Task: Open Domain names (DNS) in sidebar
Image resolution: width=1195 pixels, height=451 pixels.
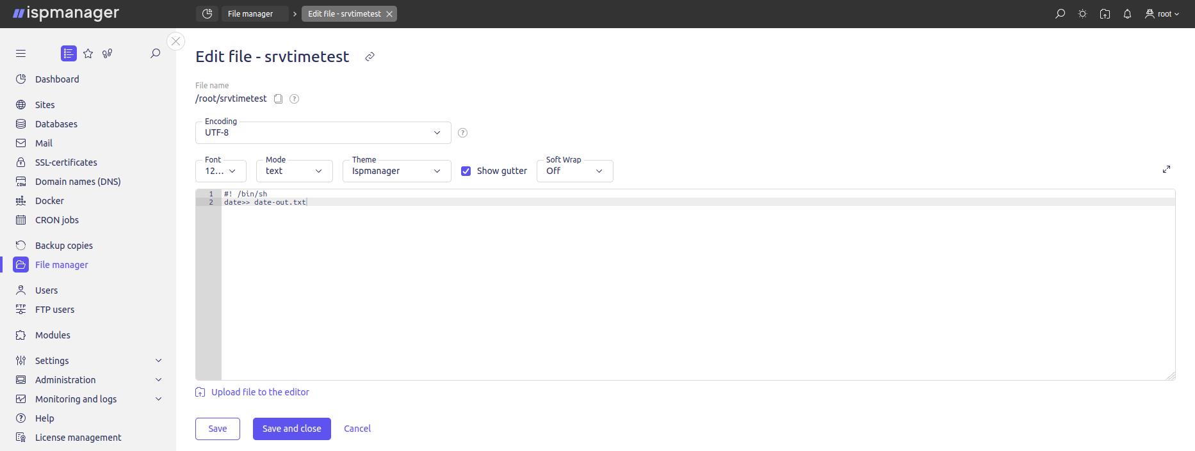Action: coord(77,182)
